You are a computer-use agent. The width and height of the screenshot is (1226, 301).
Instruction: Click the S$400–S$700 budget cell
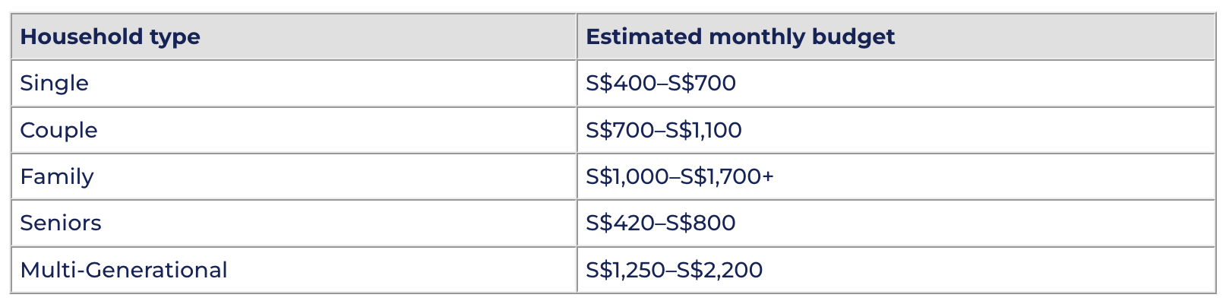click(x=896, y=84)
